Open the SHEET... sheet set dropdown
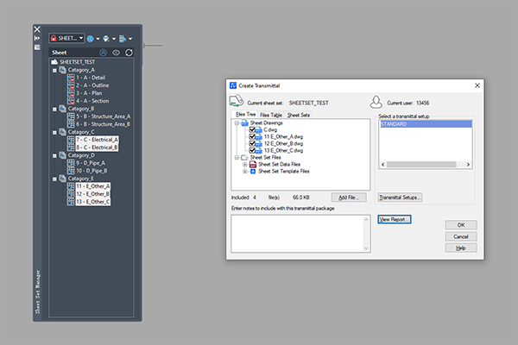 (66, 38)
